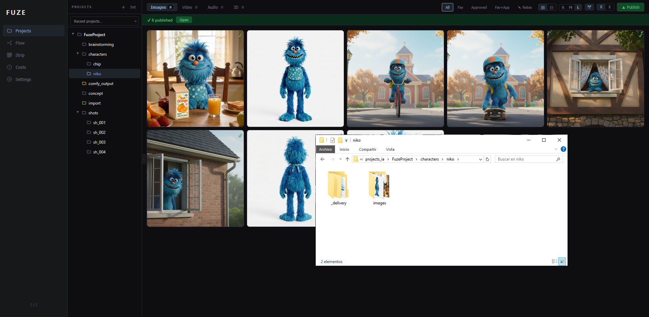649x317 pixels.
Task: Collapse the characters folder tree
Action: point(78,54)
